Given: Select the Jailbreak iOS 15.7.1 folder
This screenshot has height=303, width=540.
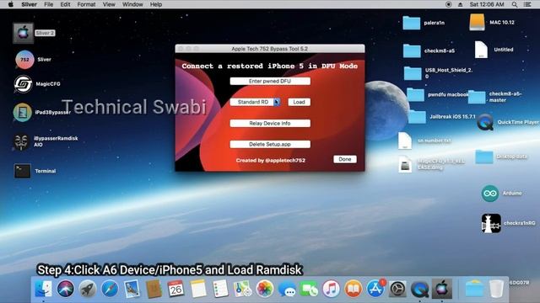Looking at the screenshot, I should [x=417, y=116].
